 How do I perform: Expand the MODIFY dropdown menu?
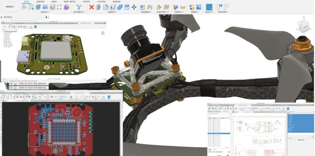point(112,12)
